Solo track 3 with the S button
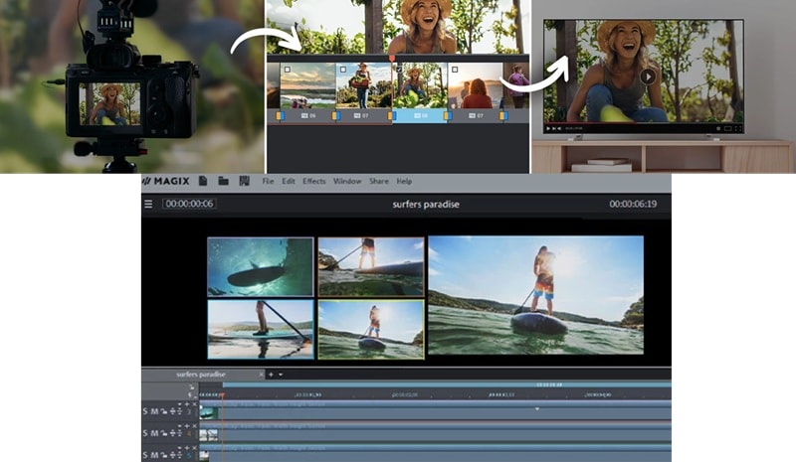This screenshot has width=796, height=462. point(145,411)
